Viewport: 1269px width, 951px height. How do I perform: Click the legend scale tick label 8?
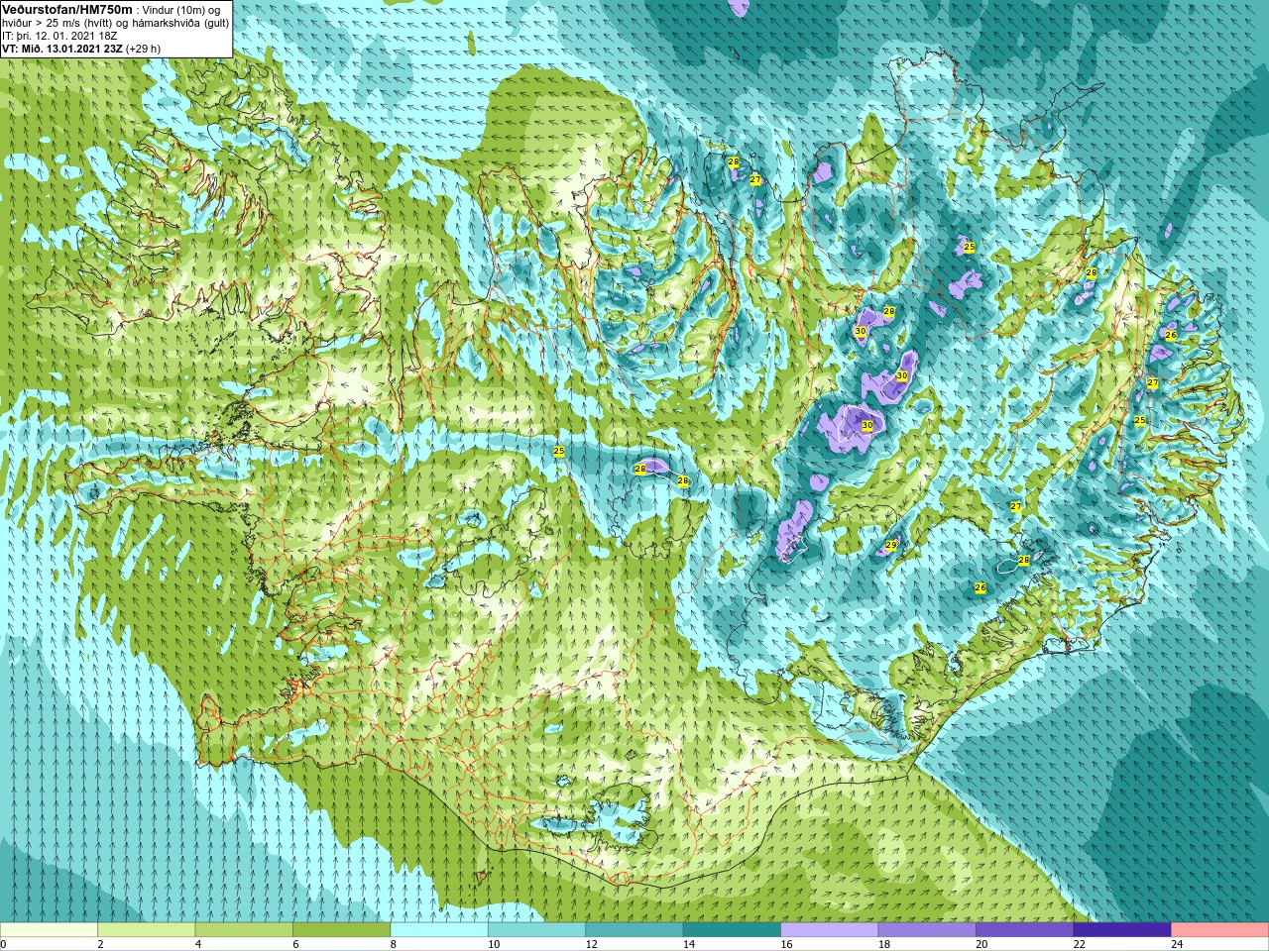point(394,944)
